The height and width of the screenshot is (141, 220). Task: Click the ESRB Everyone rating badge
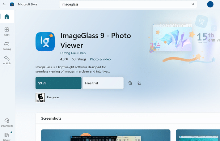point(40,97)
